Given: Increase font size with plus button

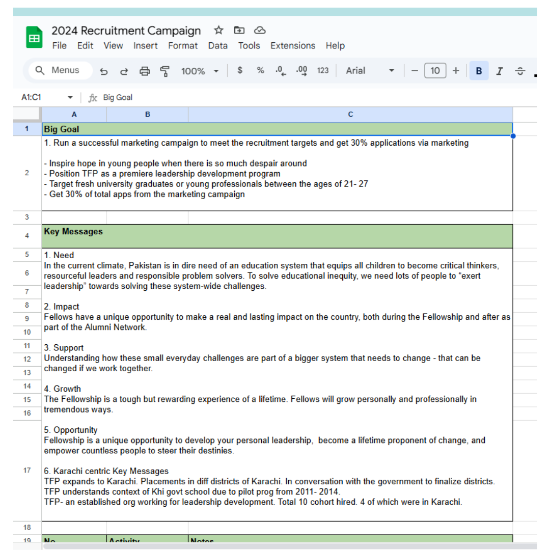Looking at the screenshot, I should pos(456,71).
